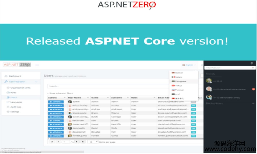Screen dimensions: 257x154
Task: Go to first page of users
Action: 52,142
